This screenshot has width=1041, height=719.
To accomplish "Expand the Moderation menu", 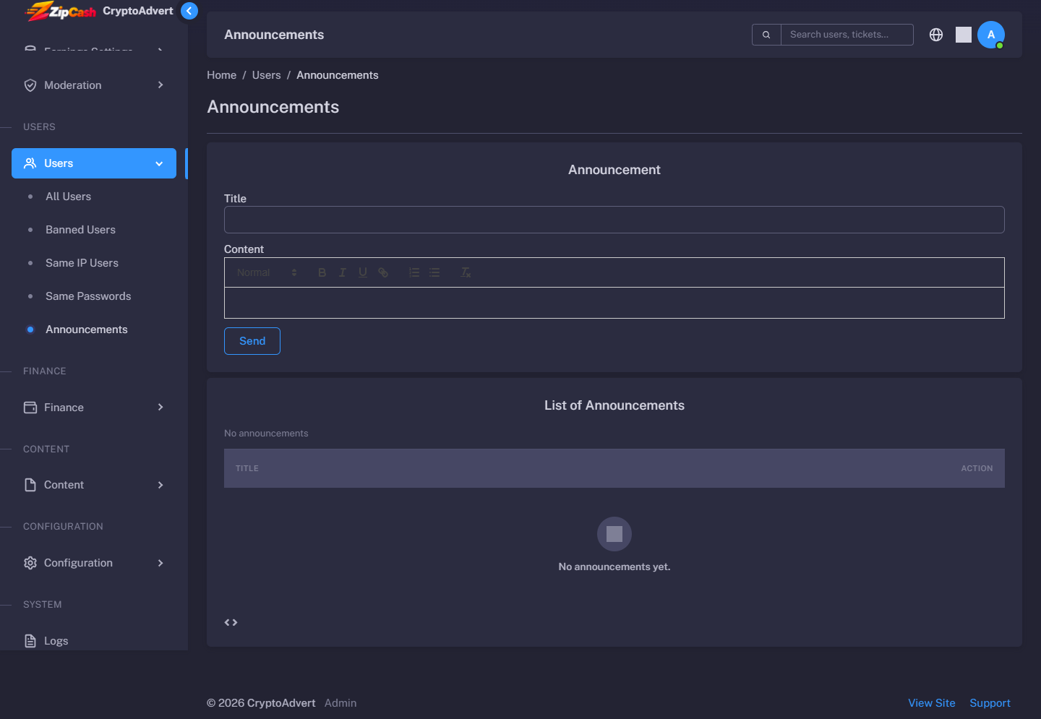I will [x=94, y=85].
